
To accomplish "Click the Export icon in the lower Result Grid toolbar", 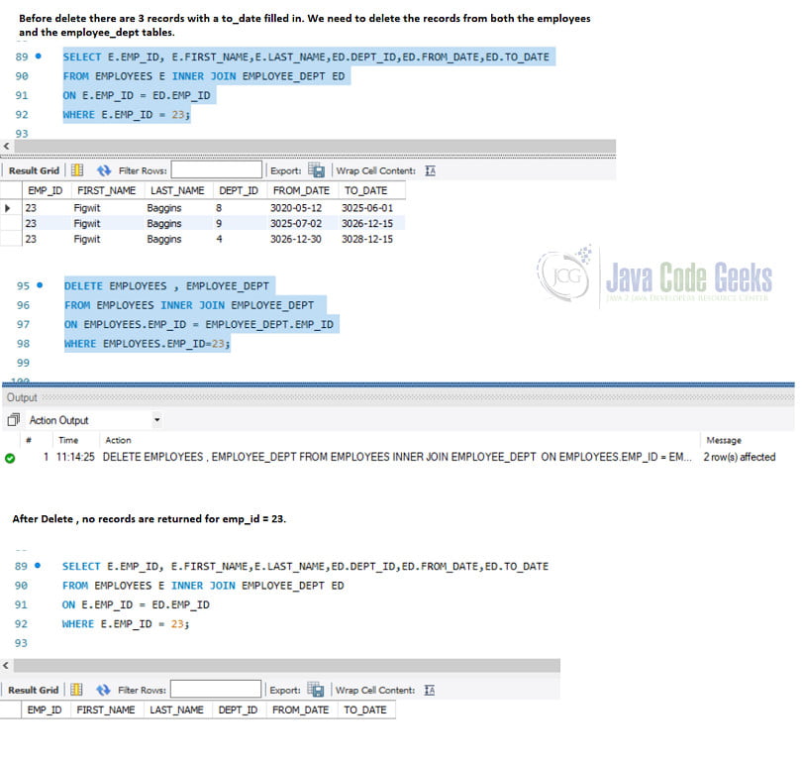I will coord(315,689).
